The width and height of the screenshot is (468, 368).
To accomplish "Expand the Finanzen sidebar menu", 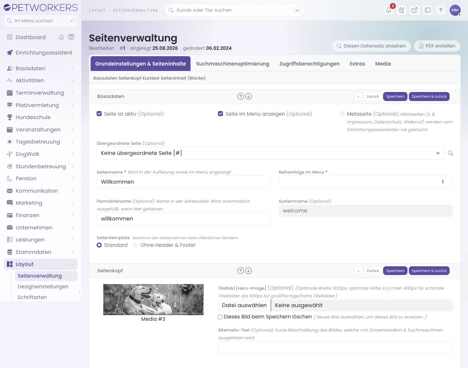I will point(40,215).
